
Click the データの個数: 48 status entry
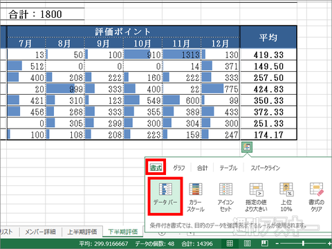coord(155,243)
